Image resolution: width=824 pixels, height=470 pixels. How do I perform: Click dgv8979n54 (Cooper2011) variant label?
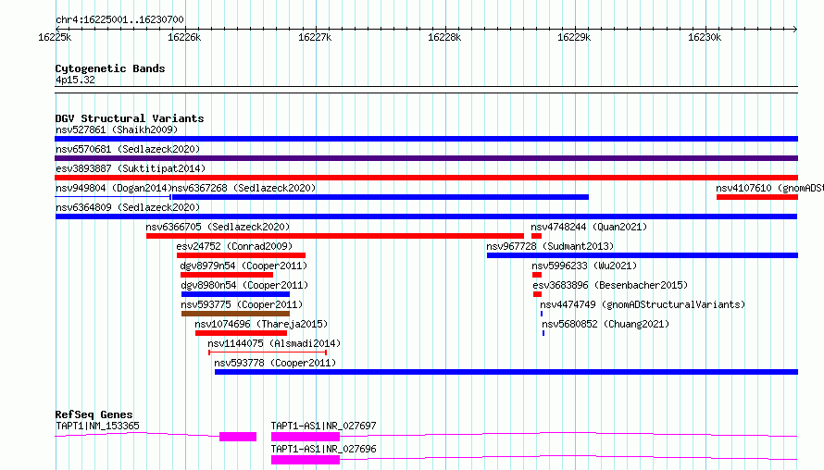pos(243,266)
